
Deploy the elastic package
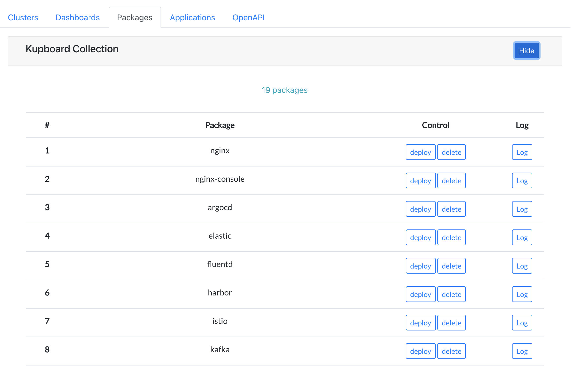[x=421, y=238]
